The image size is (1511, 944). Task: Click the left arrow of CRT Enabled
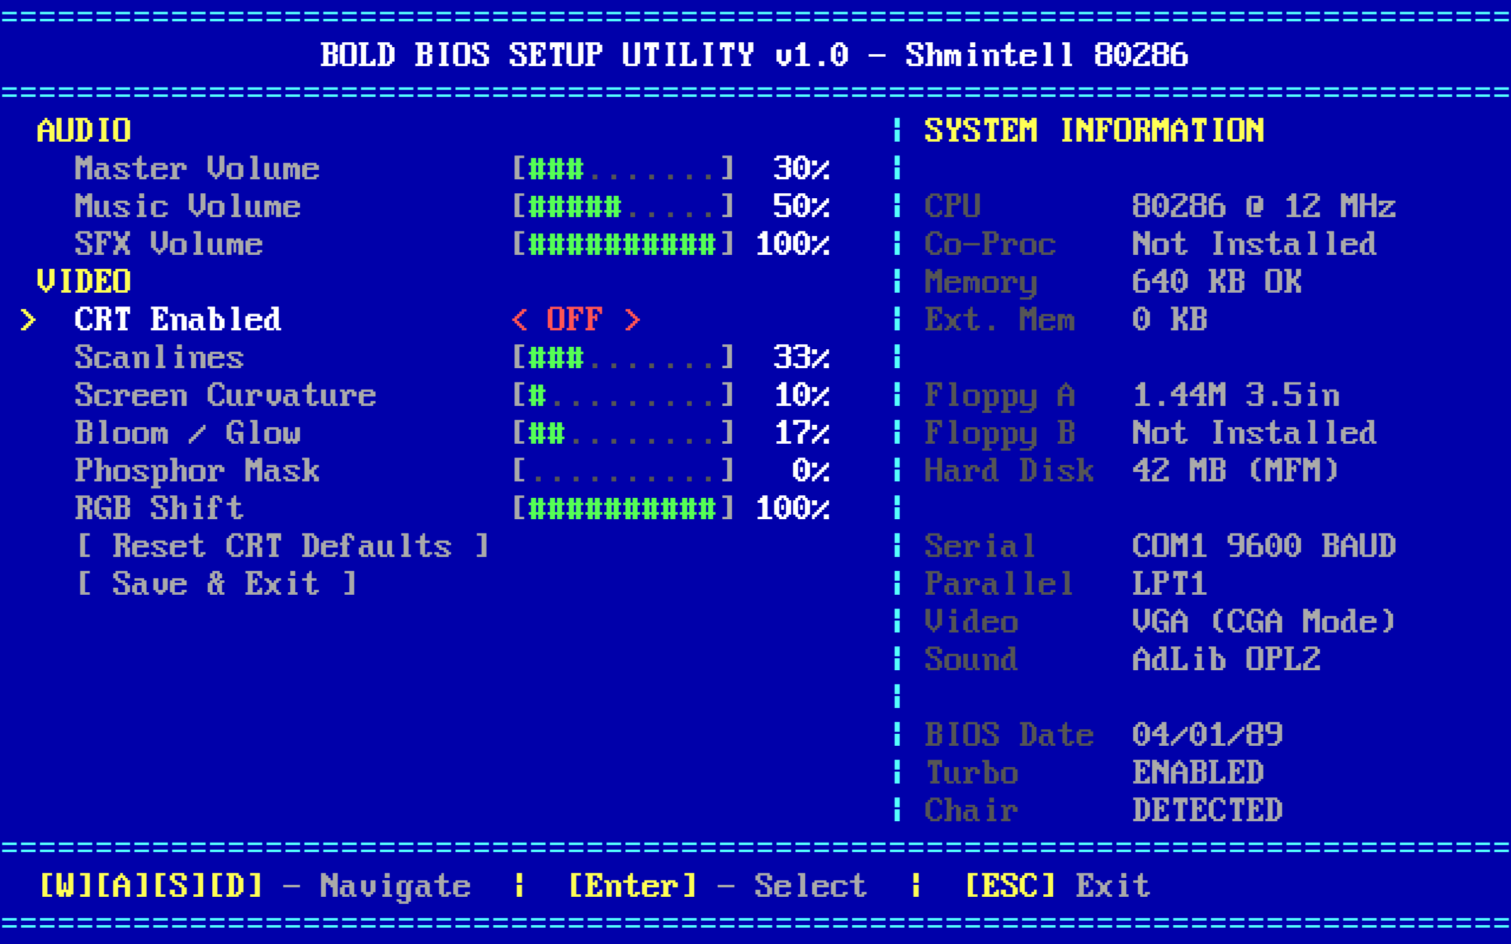(519, 320)
